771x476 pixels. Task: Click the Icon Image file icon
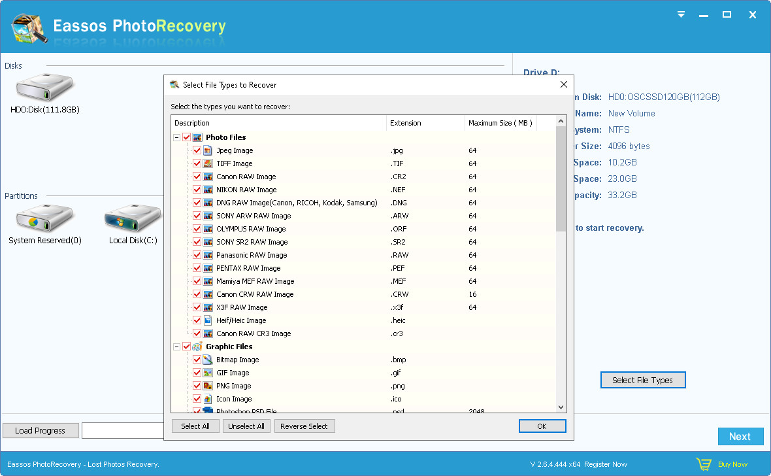point(208,399)
